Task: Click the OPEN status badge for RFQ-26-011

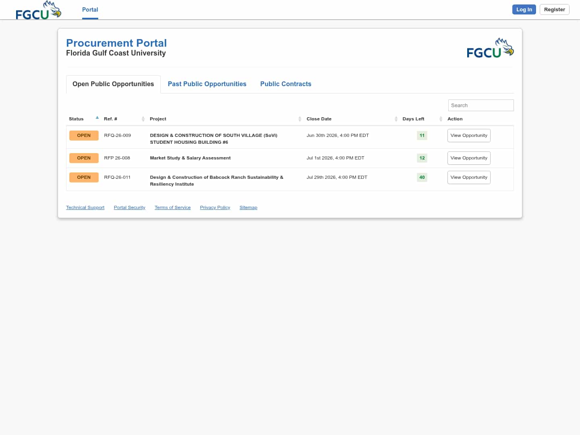Action: click(x=84, y=178)
